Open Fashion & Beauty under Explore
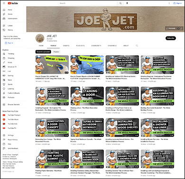 click(13, 93)
